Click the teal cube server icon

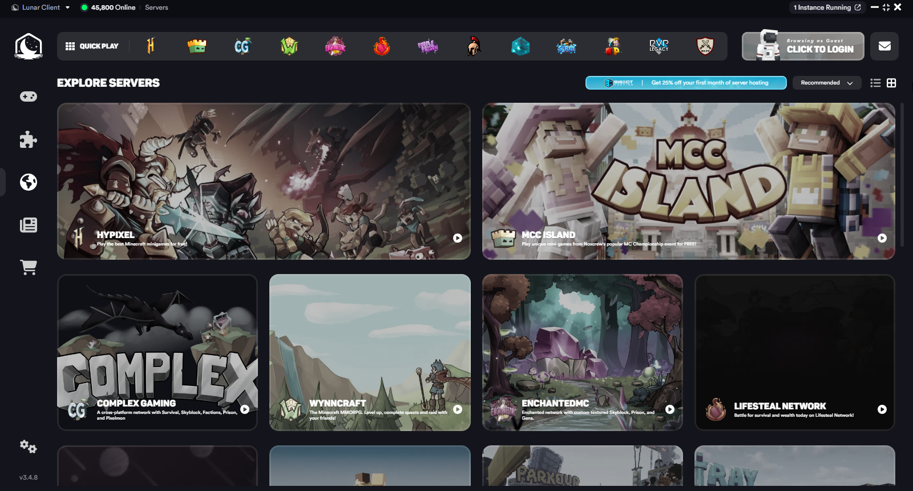point(520,46)
